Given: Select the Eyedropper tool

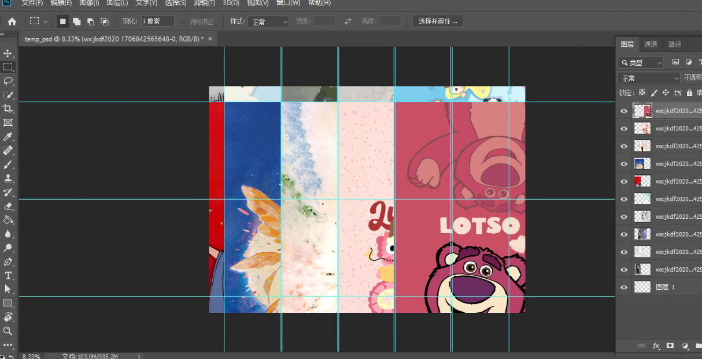Looking at the screenshot, I should pos(8,137).
